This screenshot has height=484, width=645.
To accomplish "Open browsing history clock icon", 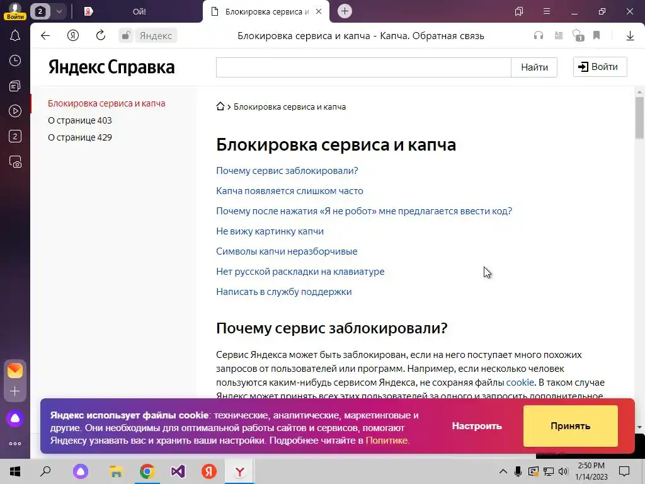I will [x=15, y=61].
